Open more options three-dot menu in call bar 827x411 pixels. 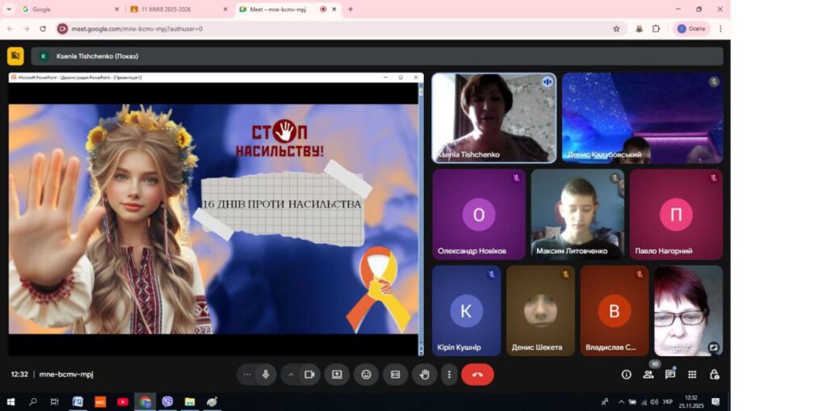click(449, 375)
